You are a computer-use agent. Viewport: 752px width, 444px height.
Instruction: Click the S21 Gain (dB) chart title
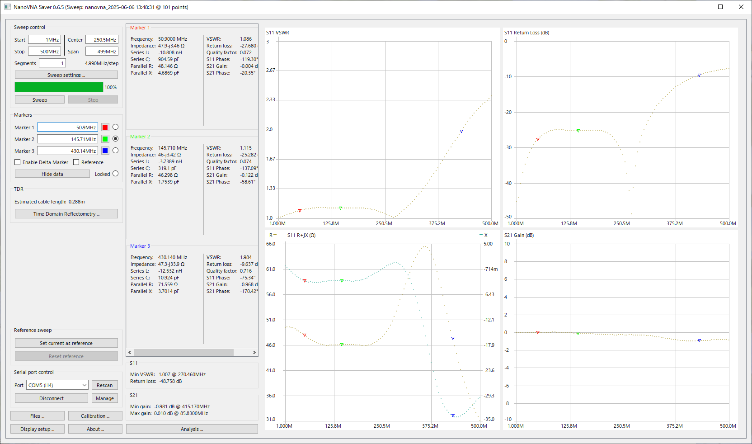(x=519, y=235)
